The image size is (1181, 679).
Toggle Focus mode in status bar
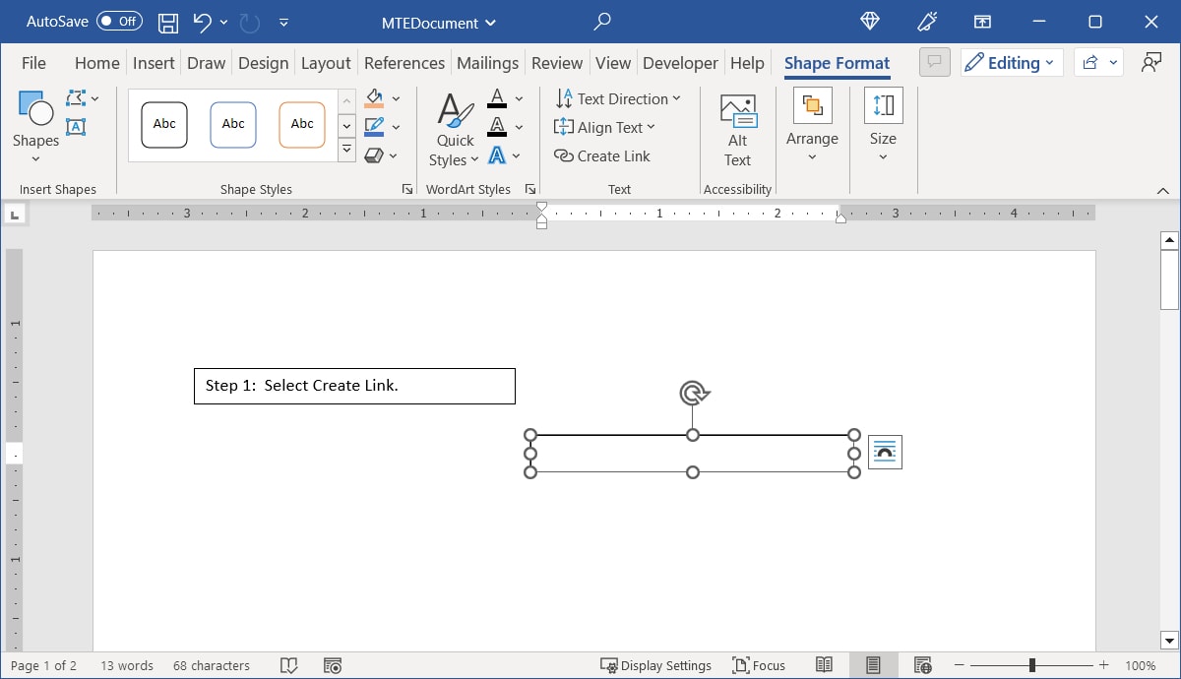[x=759, y=666]
